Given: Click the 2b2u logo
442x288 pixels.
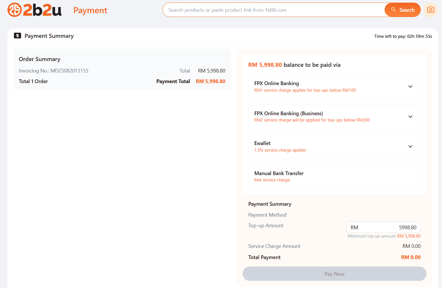Looking at the screenshot, I should (34, 10).
